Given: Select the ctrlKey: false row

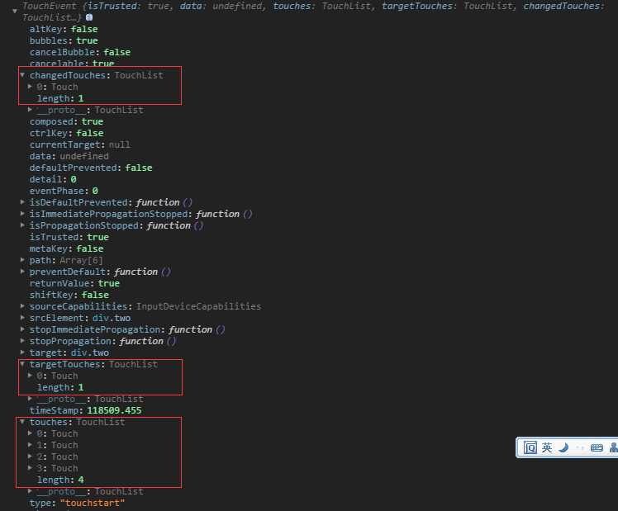Looking at the screenshot, I should pos(66,133).
